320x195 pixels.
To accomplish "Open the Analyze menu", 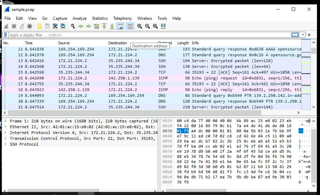I will [80, 18].
